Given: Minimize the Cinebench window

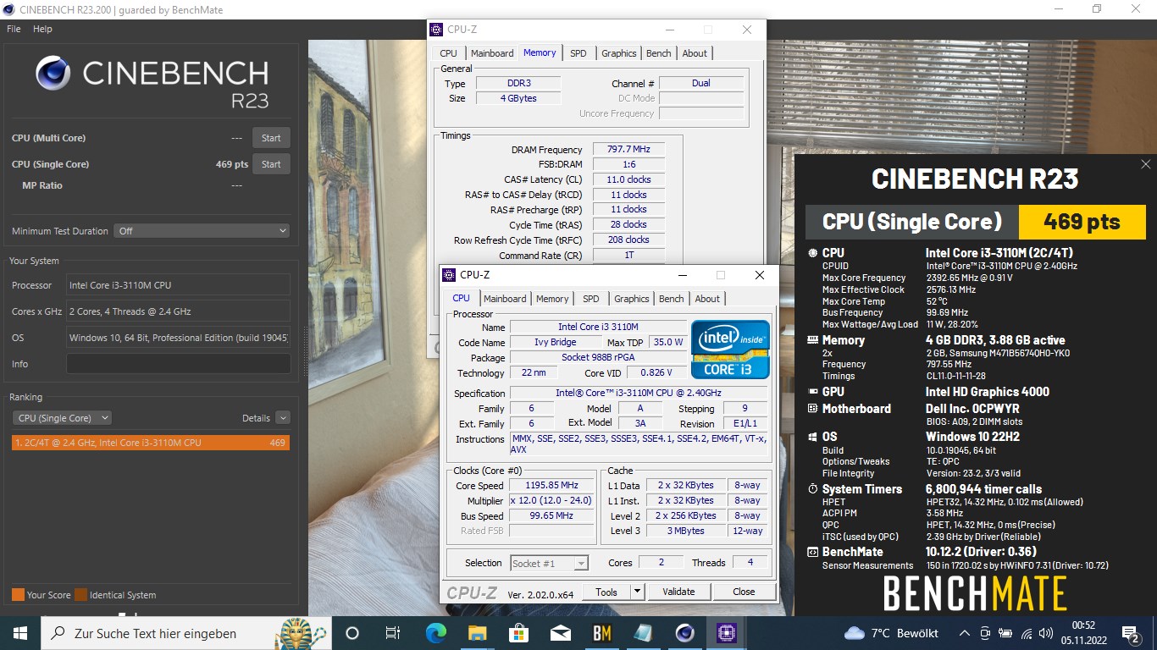Looking at the screenshot, I should pyautogui.click(x=1058, y=8).
